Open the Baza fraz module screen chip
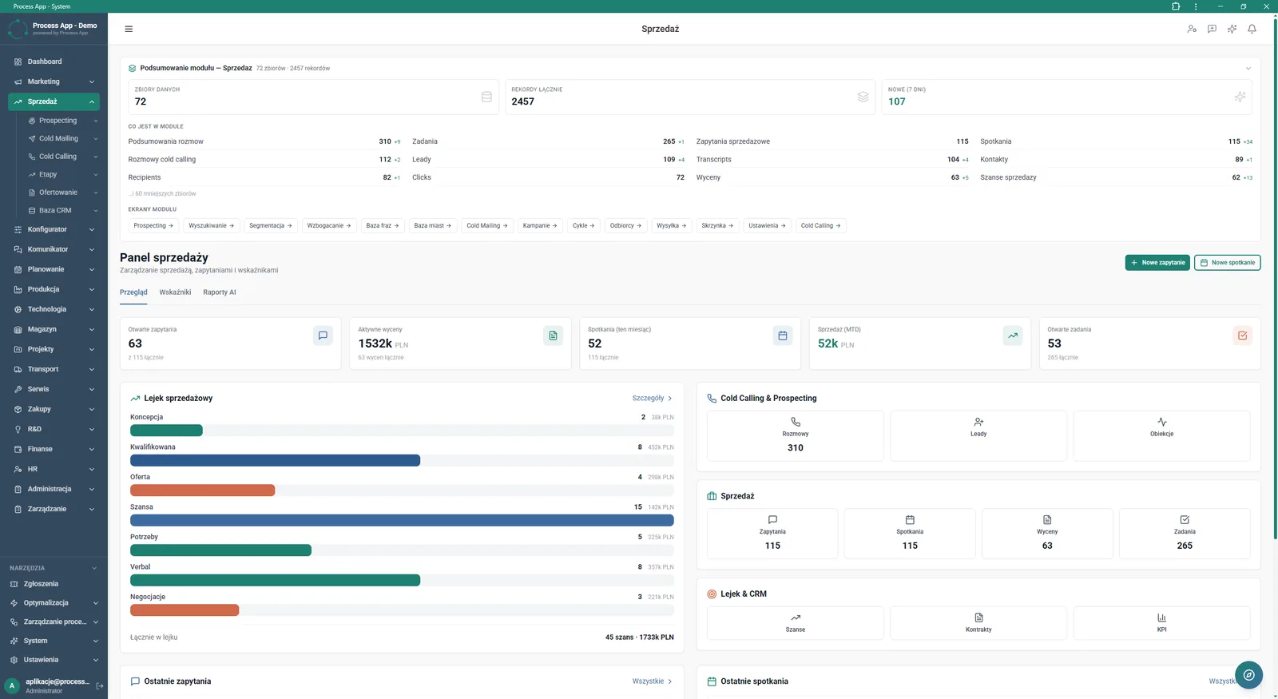 coord(382,225)
